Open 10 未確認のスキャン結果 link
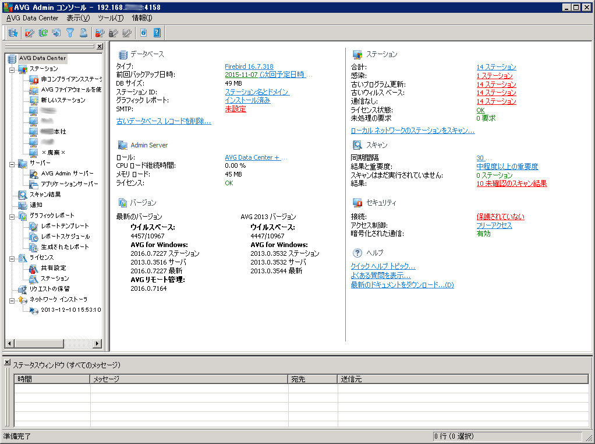The width and height of the screenshot is (595, 444). [x=512, y=184]
